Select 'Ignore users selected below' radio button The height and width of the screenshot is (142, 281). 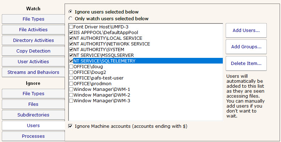click(x=71, y=12)
